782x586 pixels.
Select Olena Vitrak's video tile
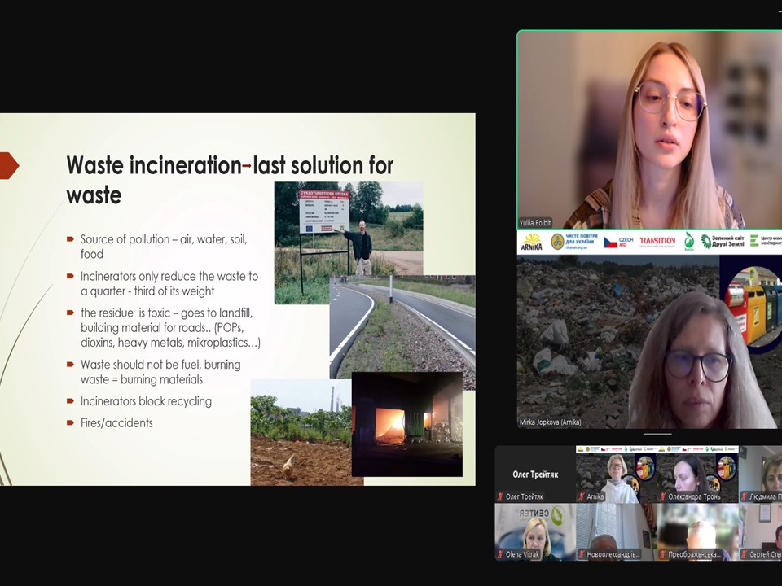535,531
